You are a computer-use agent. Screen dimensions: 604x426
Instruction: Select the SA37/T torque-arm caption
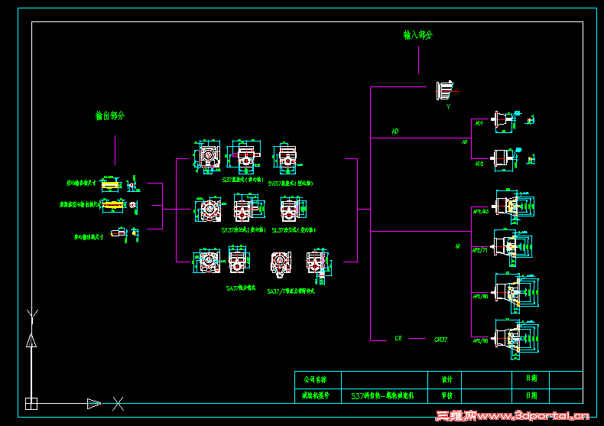click(291, 291)
